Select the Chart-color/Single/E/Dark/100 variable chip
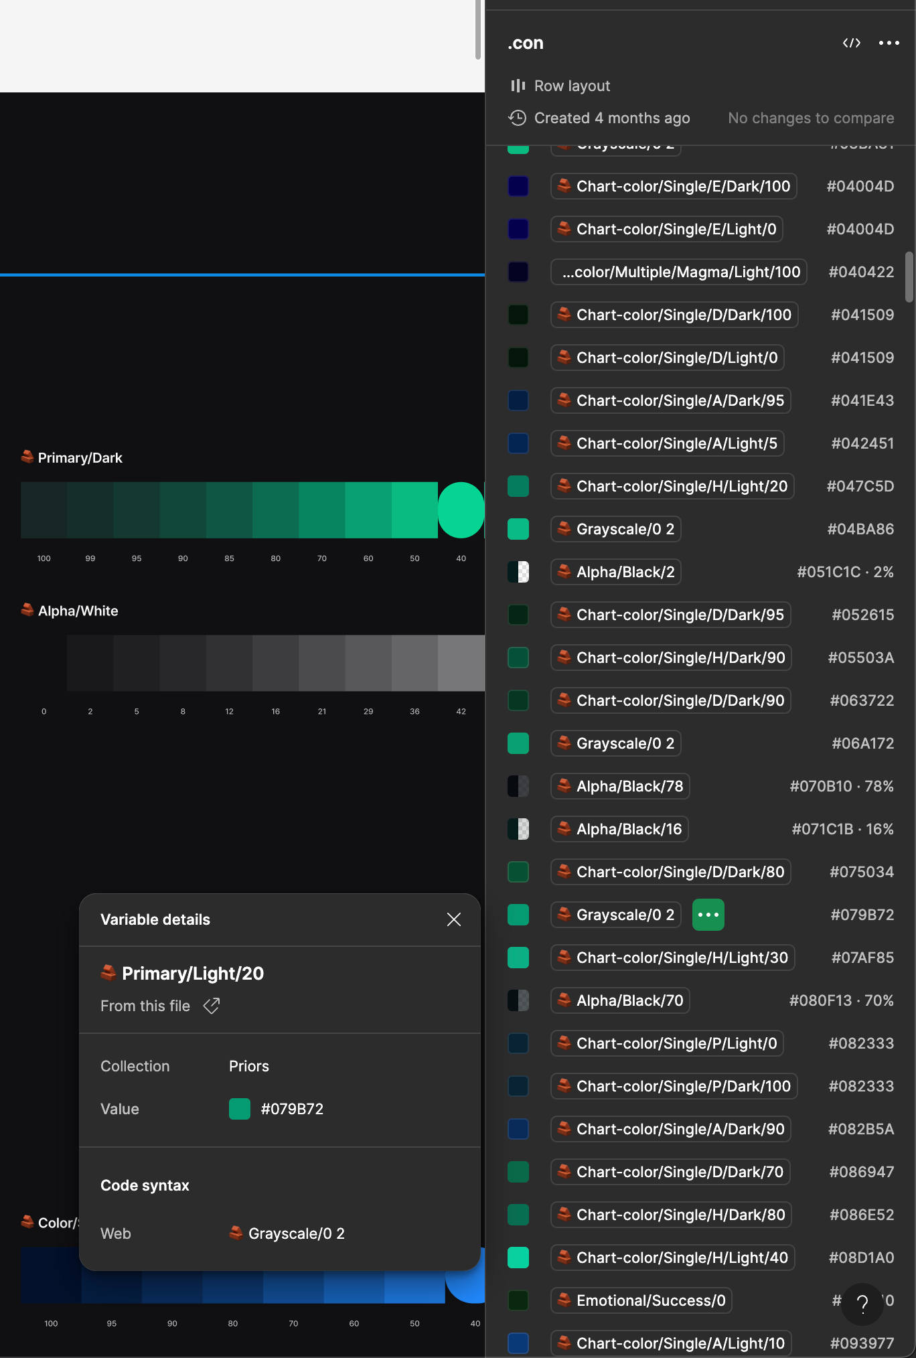This screenshot has height=1358, width=916. tap(674, 186)
